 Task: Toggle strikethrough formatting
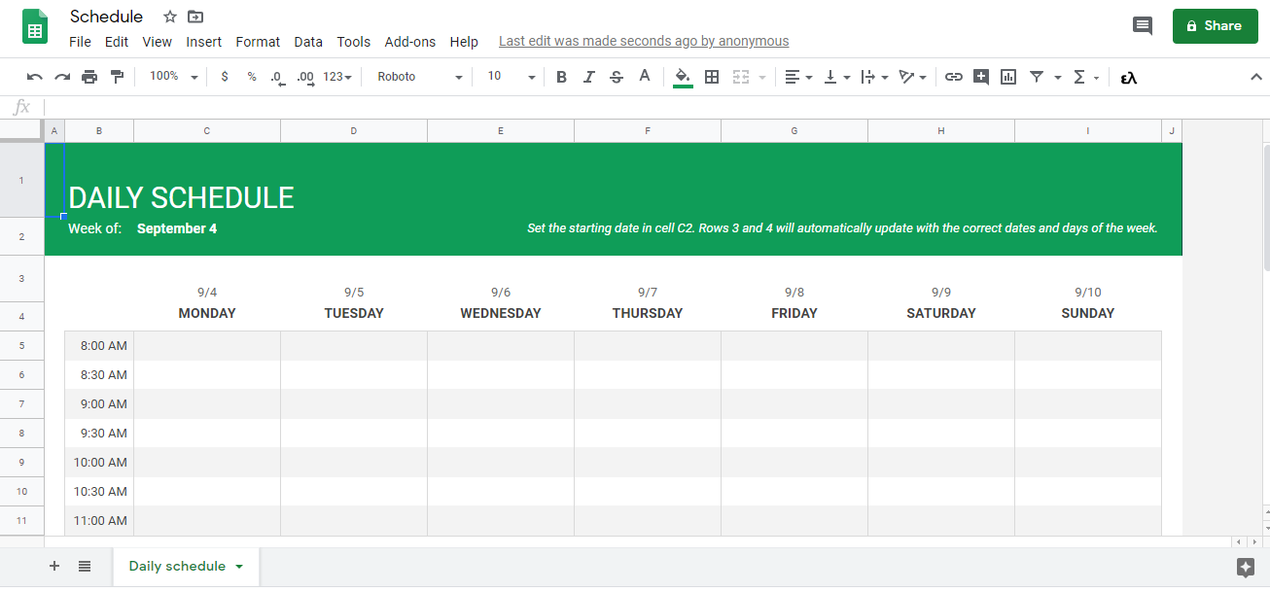click(x=616, y=77)
